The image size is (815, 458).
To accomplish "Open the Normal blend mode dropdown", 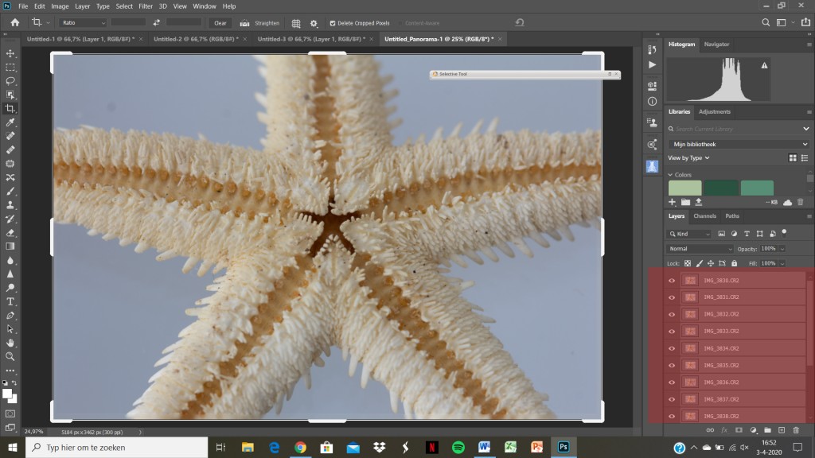I will [700, 249].
